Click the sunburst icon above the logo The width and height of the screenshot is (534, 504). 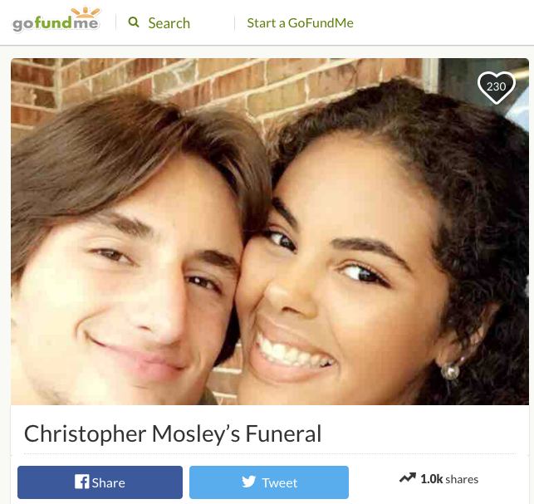pos(86,12)
